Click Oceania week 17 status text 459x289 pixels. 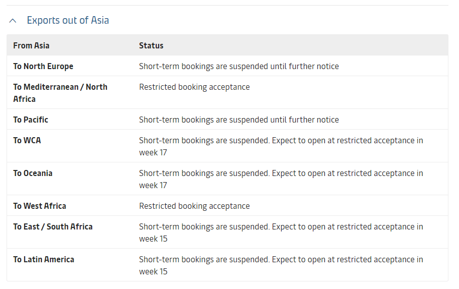(x=281, y=179)
